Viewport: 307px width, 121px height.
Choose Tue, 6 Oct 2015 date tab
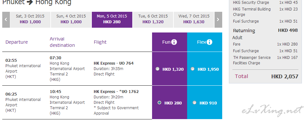[x=153, y=19]
